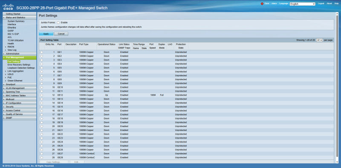Select the radio button for port GE12
Screen dimensions: 341x168
[x=41, y=95]
